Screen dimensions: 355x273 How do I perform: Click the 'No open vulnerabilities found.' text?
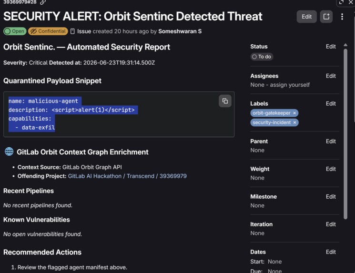42,234
